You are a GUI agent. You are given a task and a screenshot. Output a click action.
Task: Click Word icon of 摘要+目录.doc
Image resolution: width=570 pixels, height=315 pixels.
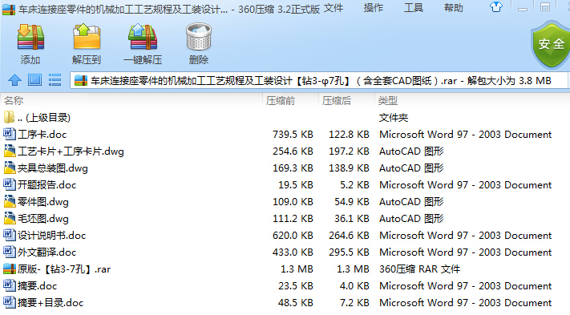(x=10, y=302)
